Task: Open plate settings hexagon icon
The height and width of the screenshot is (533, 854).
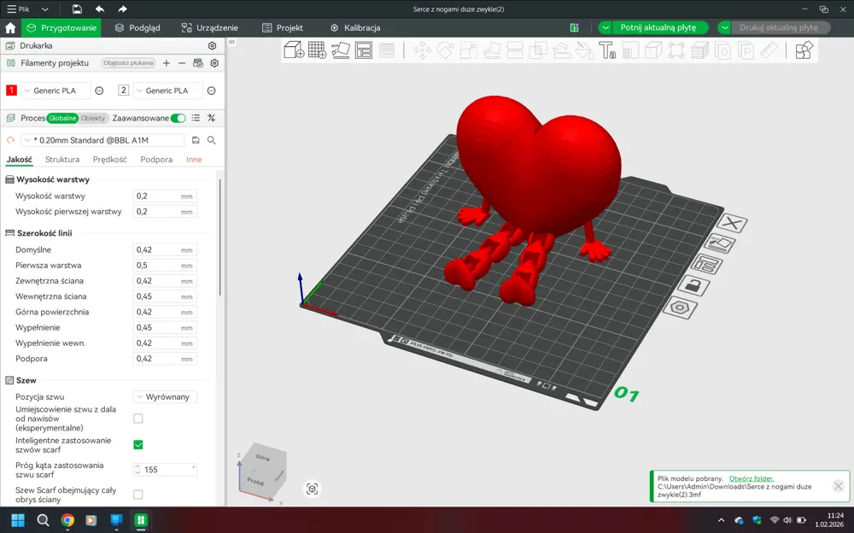Action: pyautogui.click(x=680, y=307)
